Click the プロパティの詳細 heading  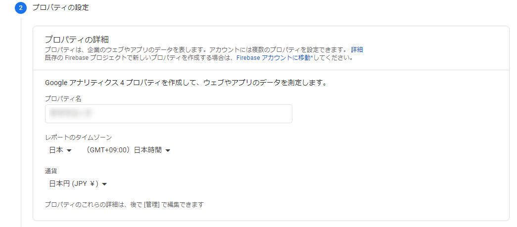77,40
